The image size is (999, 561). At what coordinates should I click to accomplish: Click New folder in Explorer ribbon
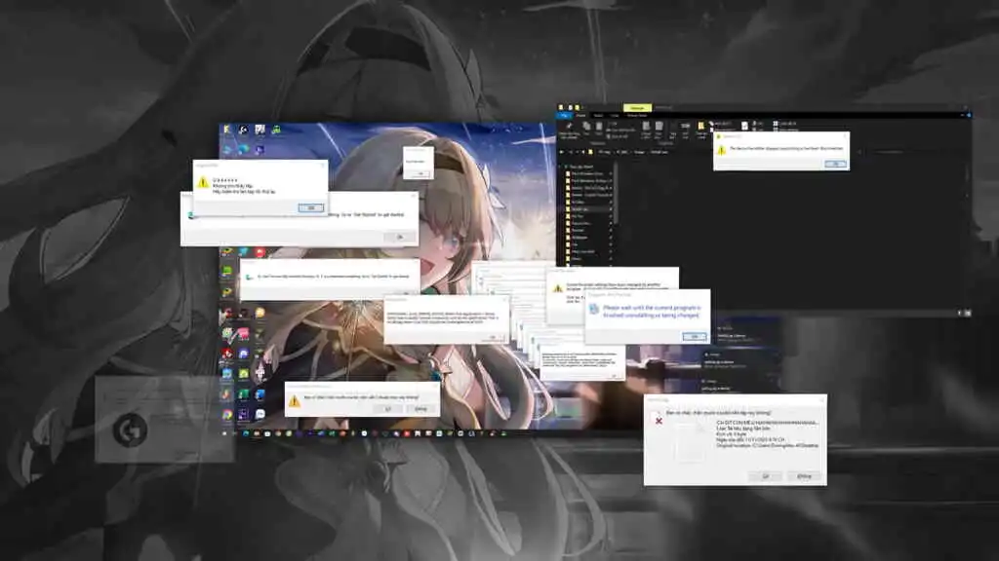[x=701, y=130]
